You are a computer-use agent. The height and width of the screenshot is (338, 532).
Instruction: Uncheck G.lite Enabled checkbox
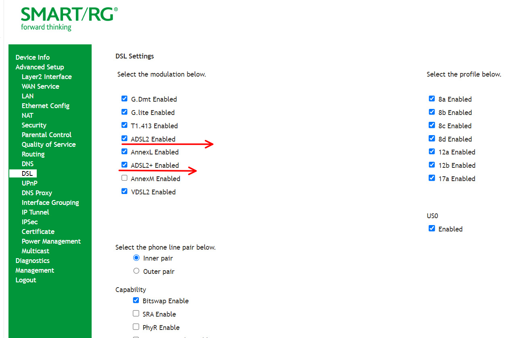(124, 112)
